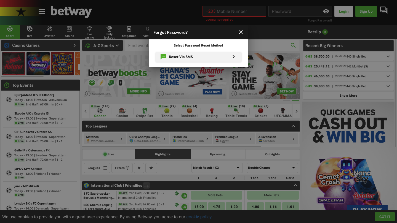Select the Swipe Bet icon
Screen dimensions: 397x223
pyautogui.click(x=145, y=111)
